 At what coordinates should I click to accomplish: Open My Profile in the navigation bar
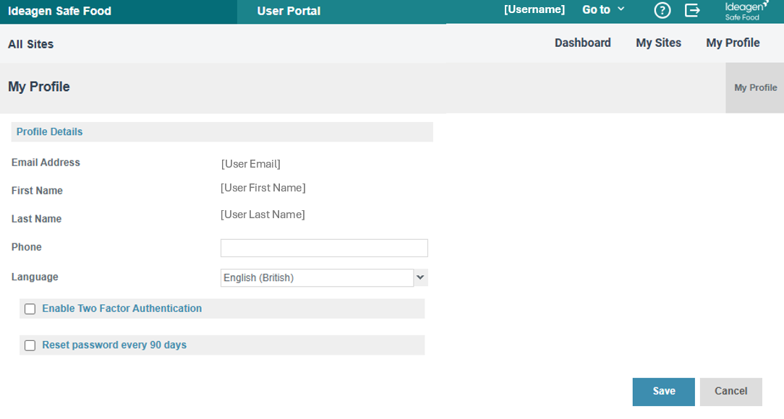coord(733,43)
